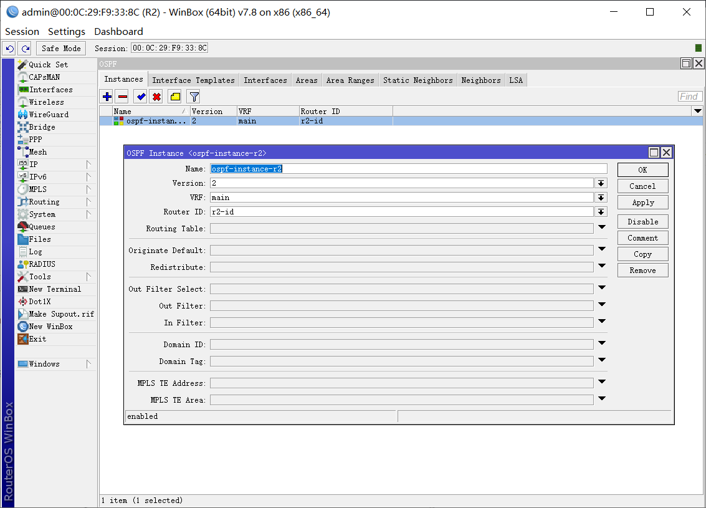Viewport: 706px width, 508px height.
Task: Open WireGuard from the sidebar
Action: tap(56, 115)
